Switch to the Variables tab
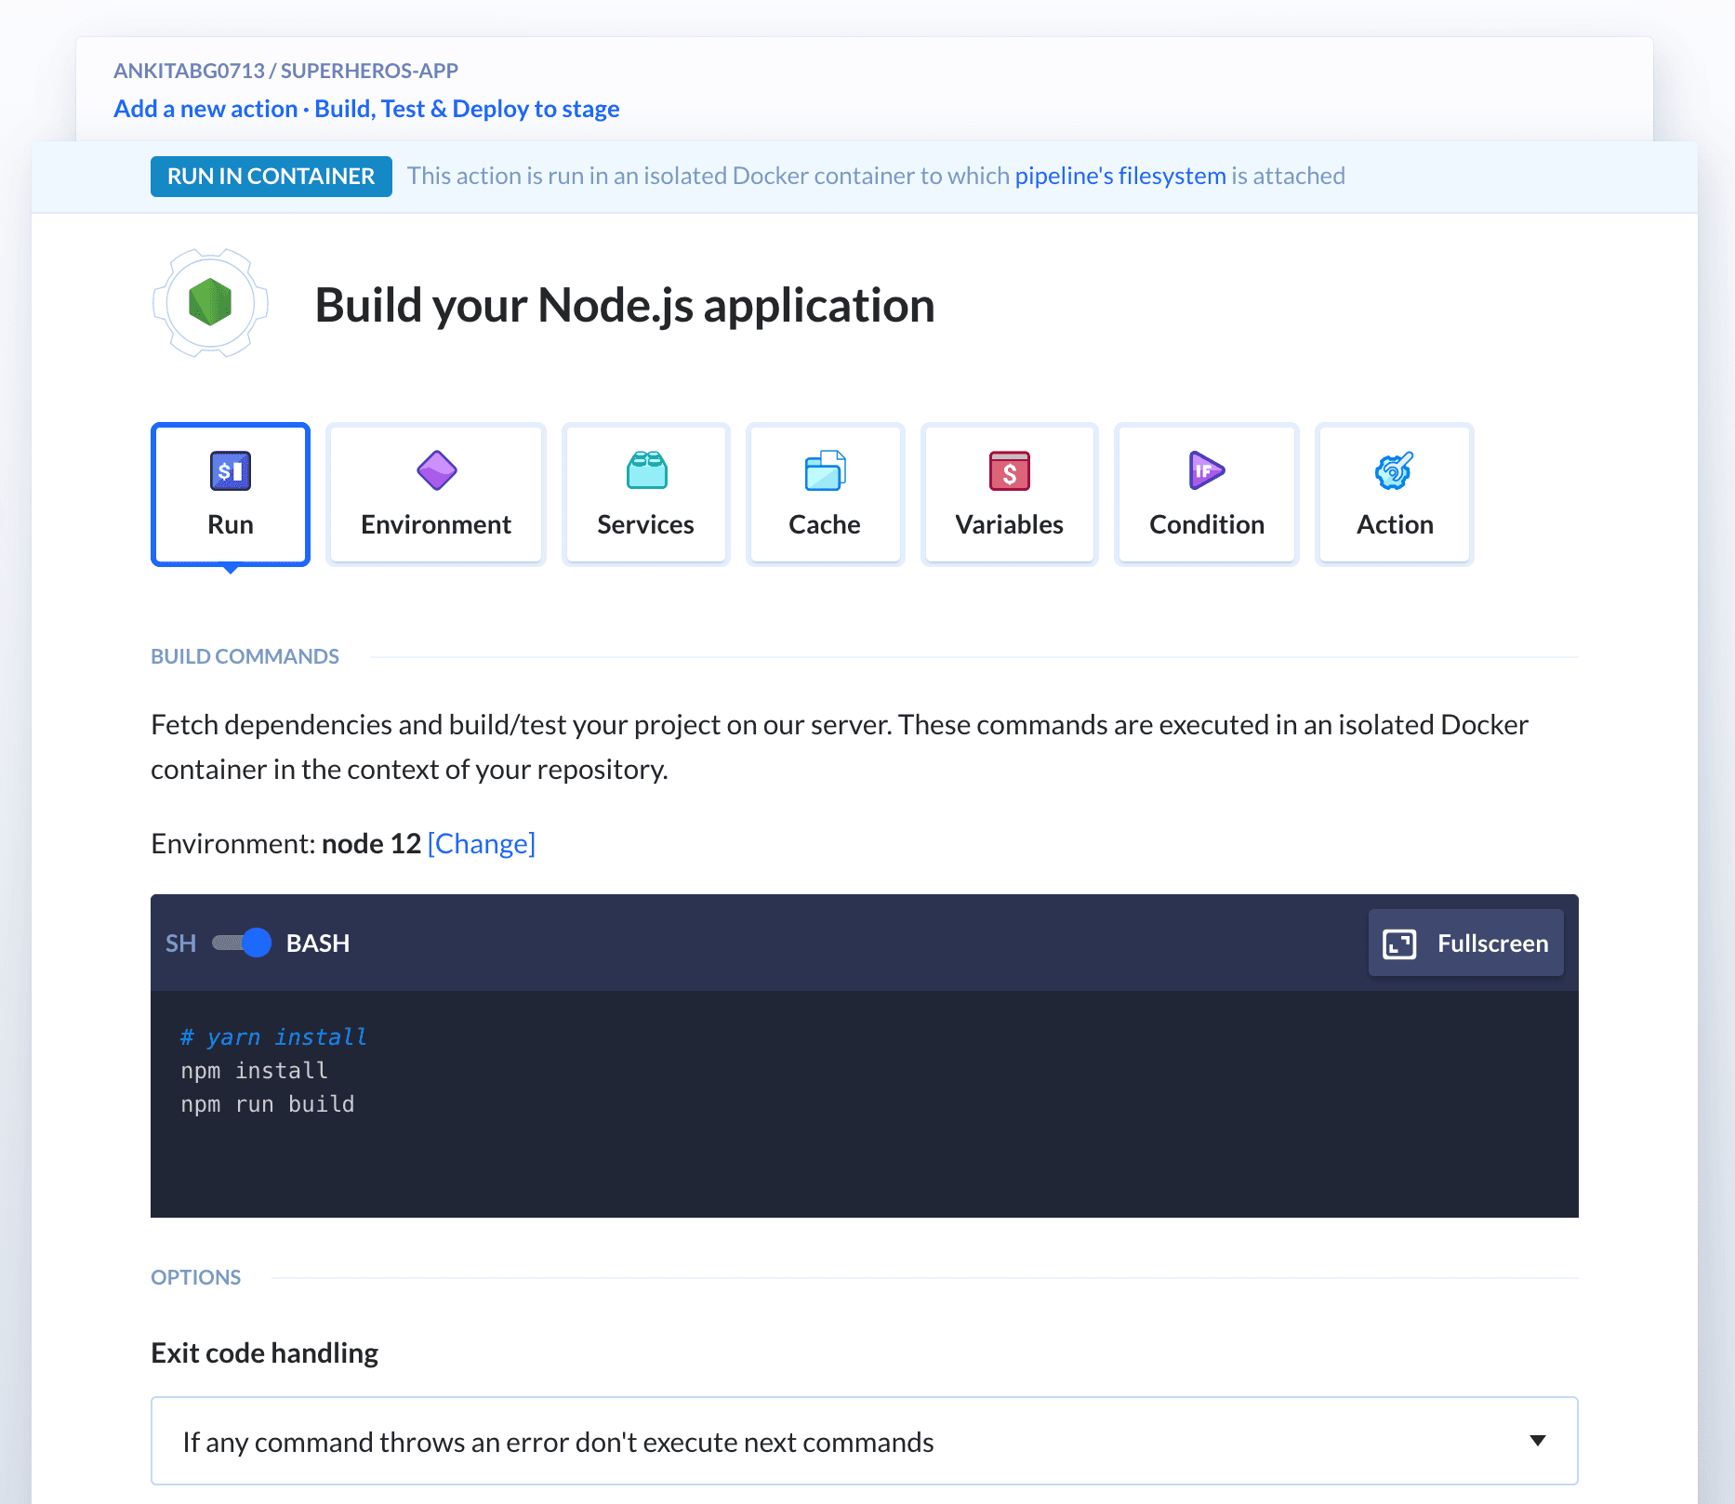This screenshot has height=1504, width=1735. click(1009, 495)
